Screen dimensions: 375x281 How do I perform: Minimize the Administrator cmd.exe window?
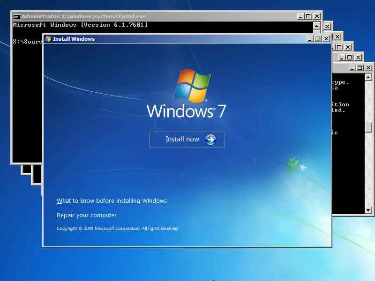pyautogui.click(x=300, y=16)
